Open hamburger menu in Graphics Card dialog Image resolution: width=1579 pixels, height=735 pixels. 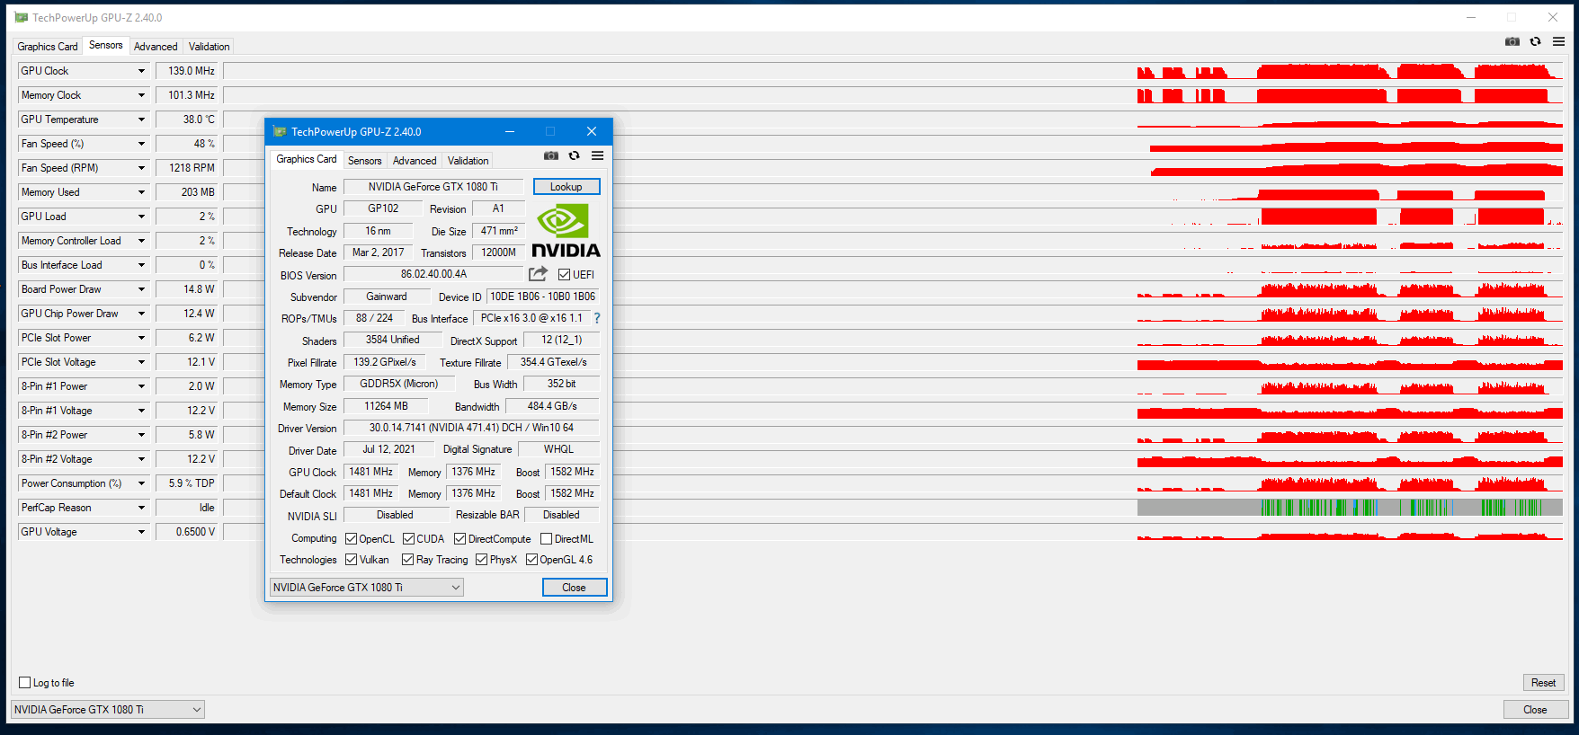[x=597, y=155]
